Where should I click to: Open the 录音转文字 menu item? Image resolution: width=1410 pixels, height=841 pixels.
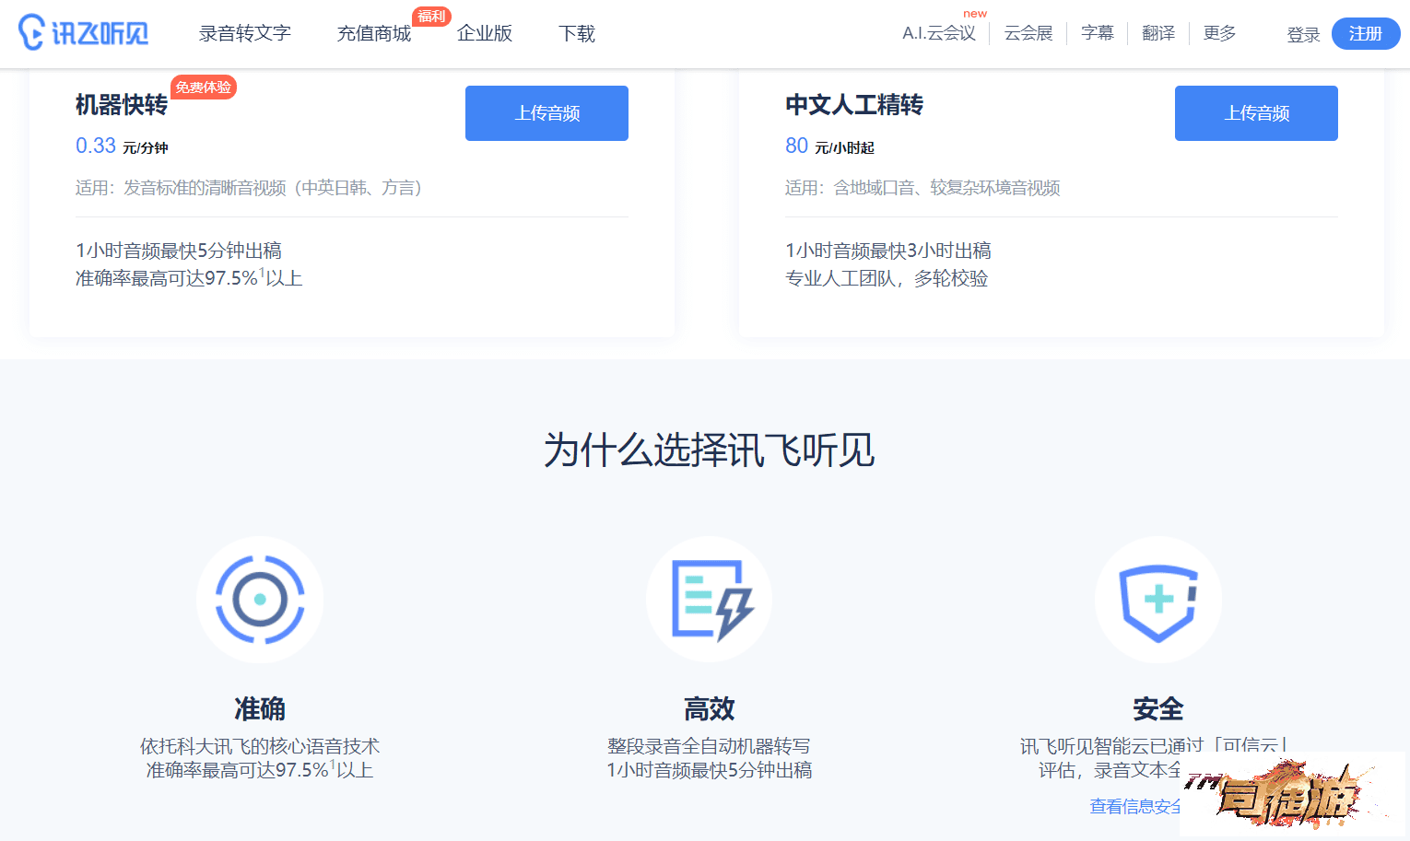[x=244, y=34]
